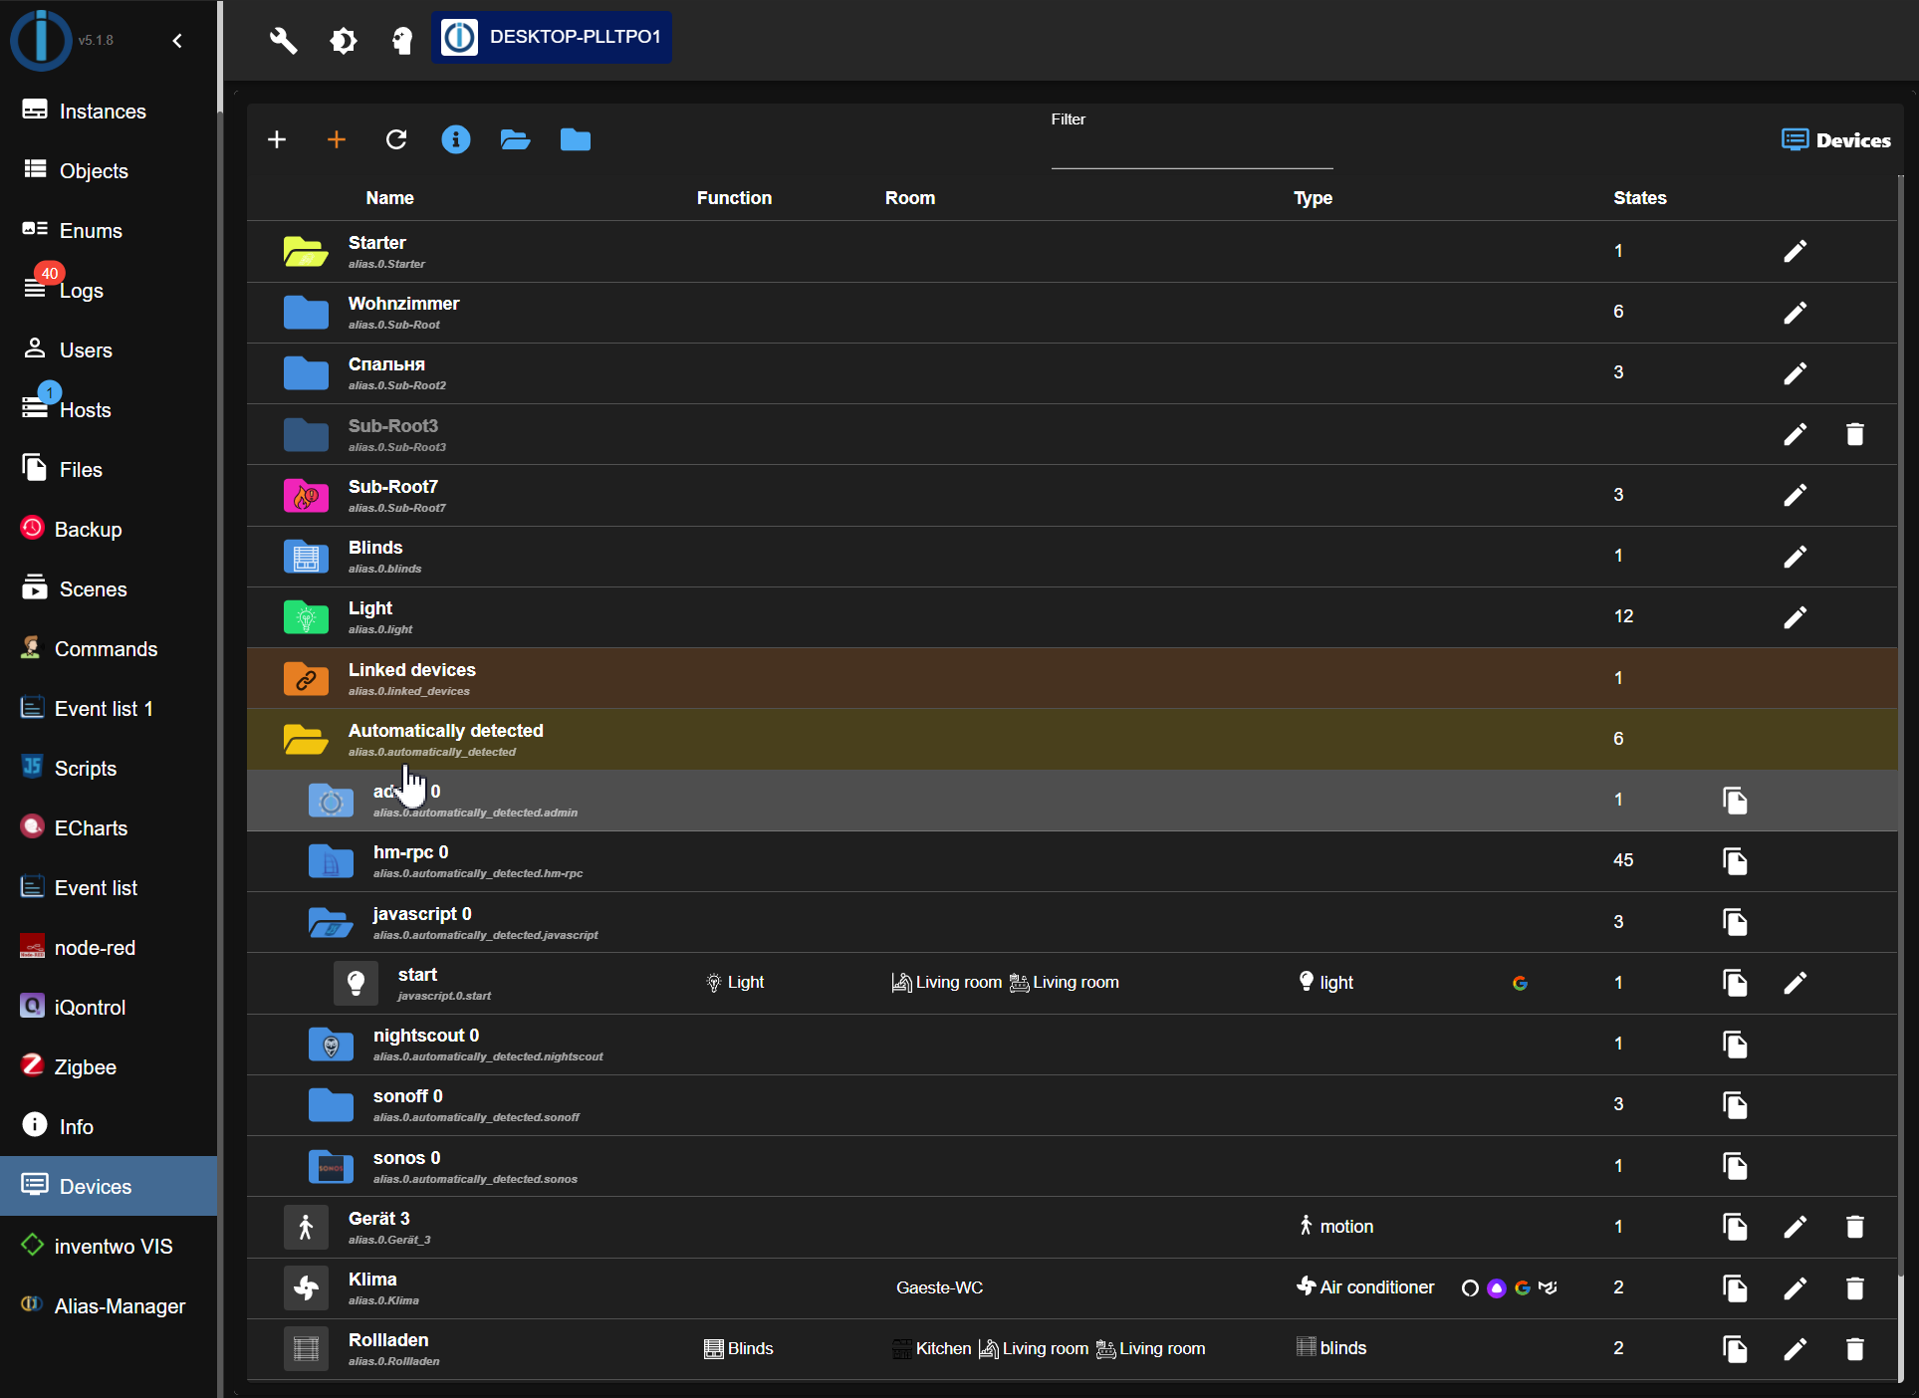
Task: Collapse the Automatically detected folder
Action: pyautogui.click(x=306, y=739)
